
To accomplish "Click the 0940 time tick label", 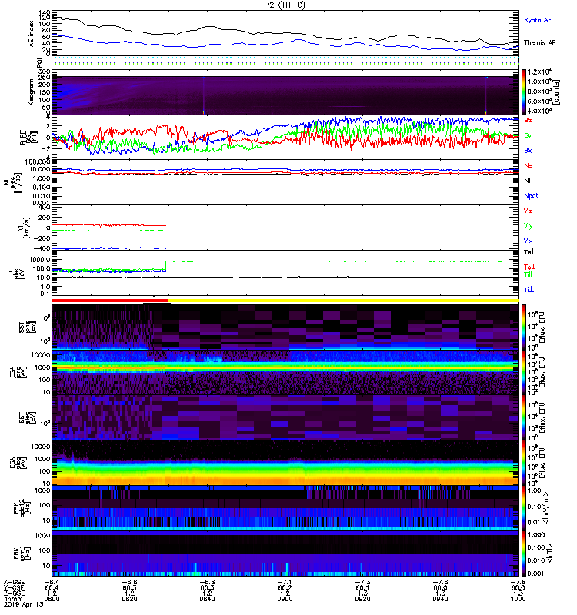I will 440,599.
